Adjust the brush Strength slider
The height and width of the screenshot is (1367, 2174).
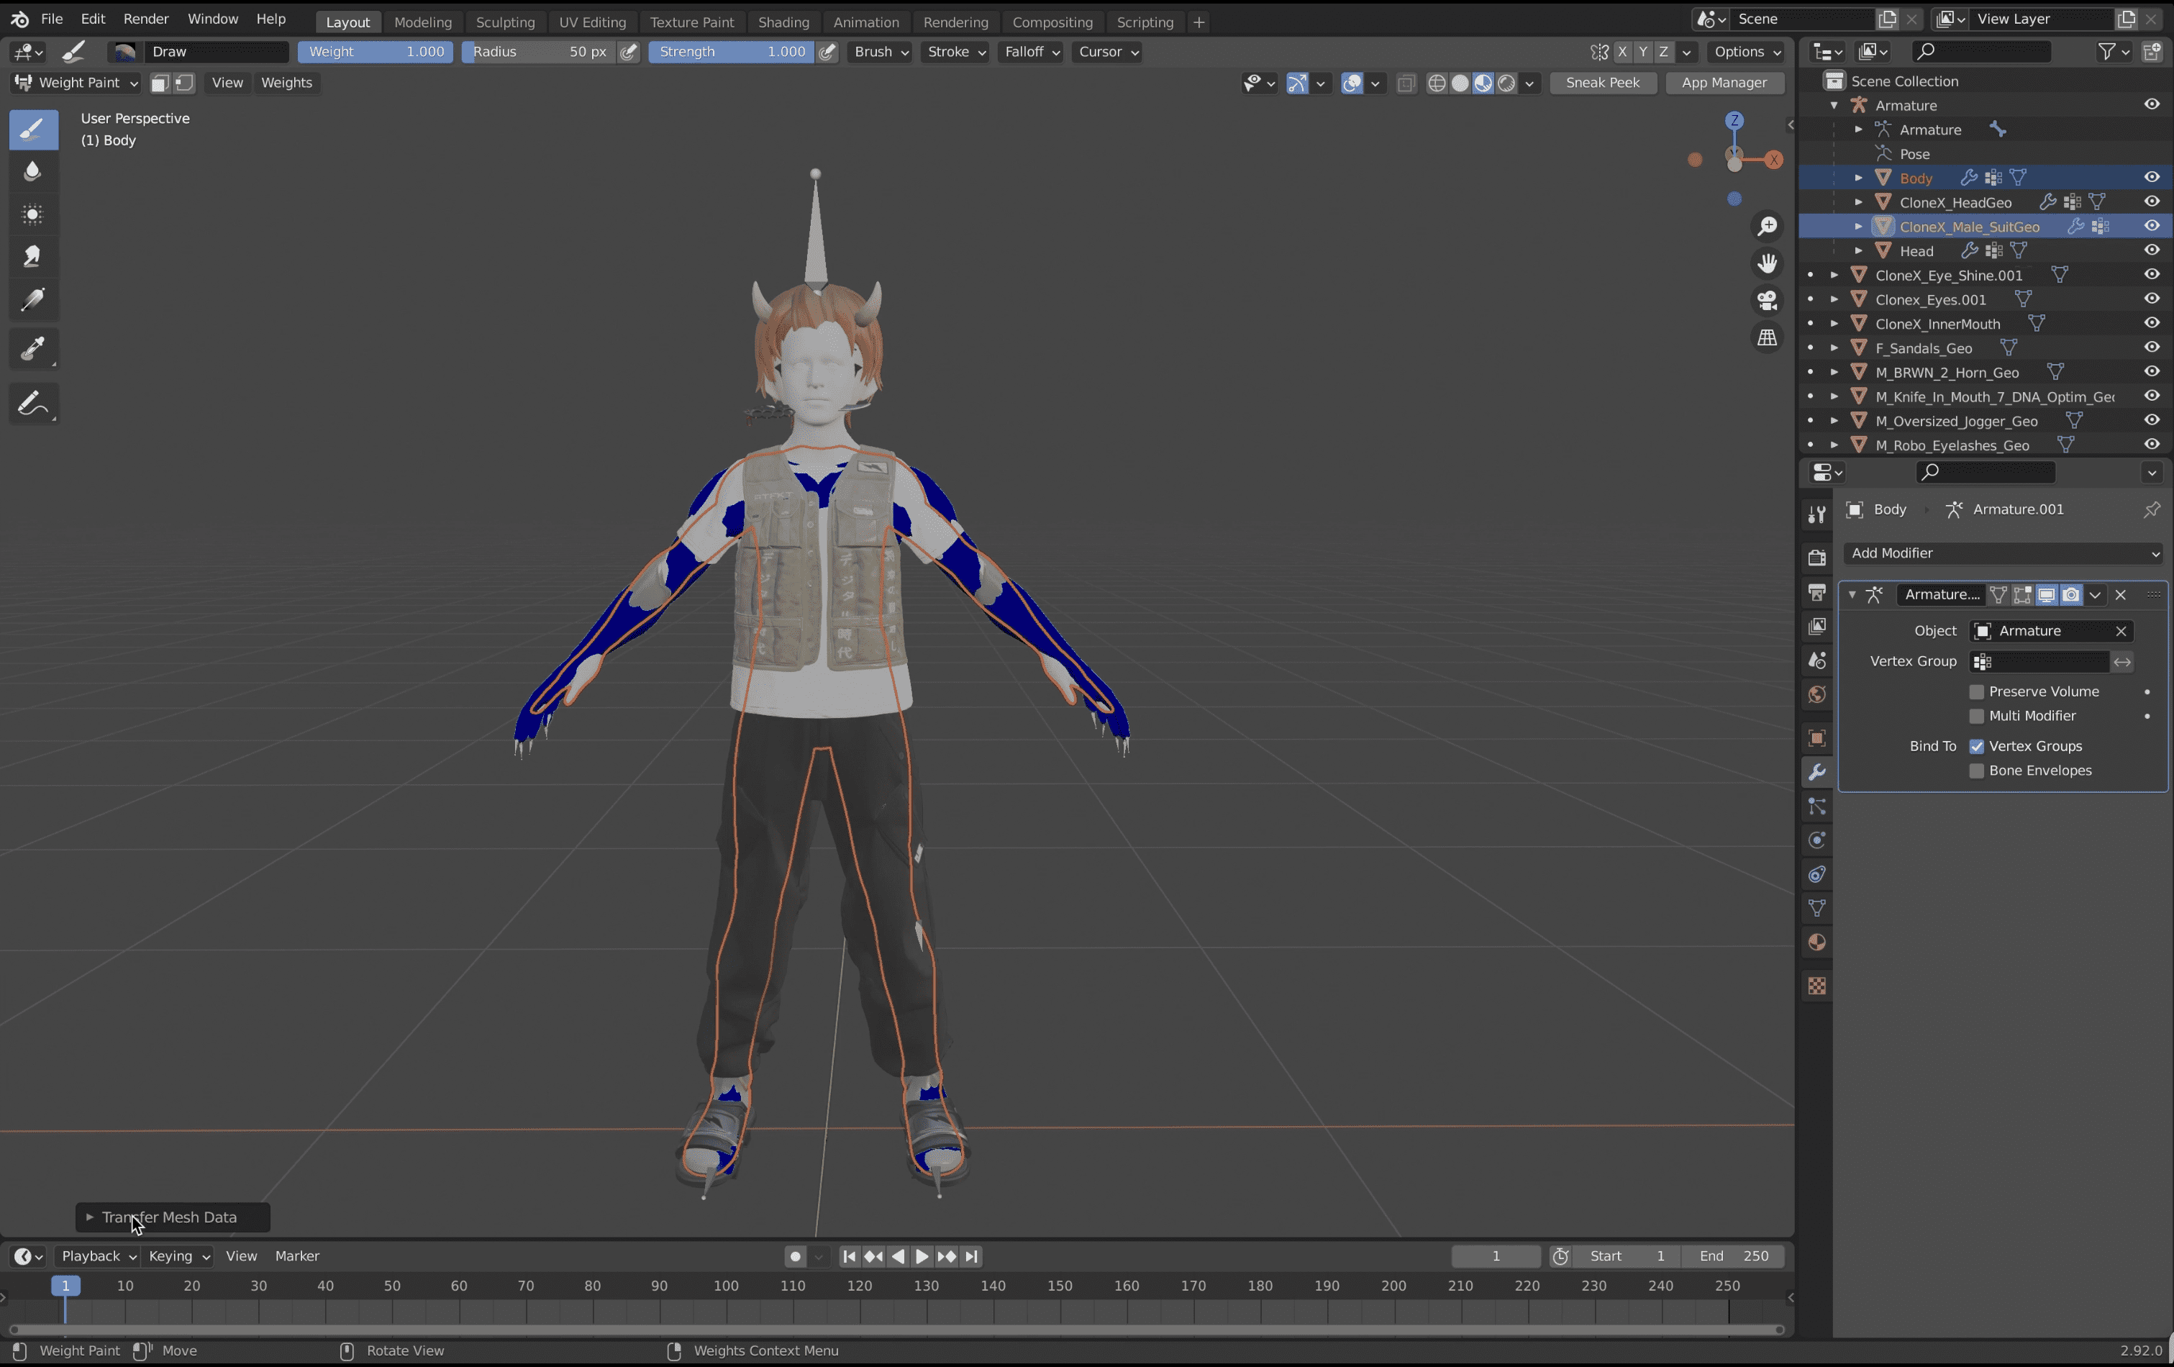730,52
